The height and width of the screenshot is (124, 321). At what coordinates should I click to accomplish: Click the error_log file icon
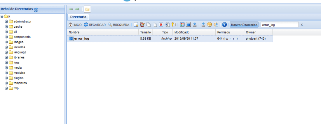[71, 39]
